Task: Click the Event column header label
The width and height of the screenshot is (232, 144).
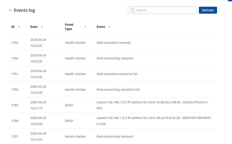Action: [x=101, y=27]
